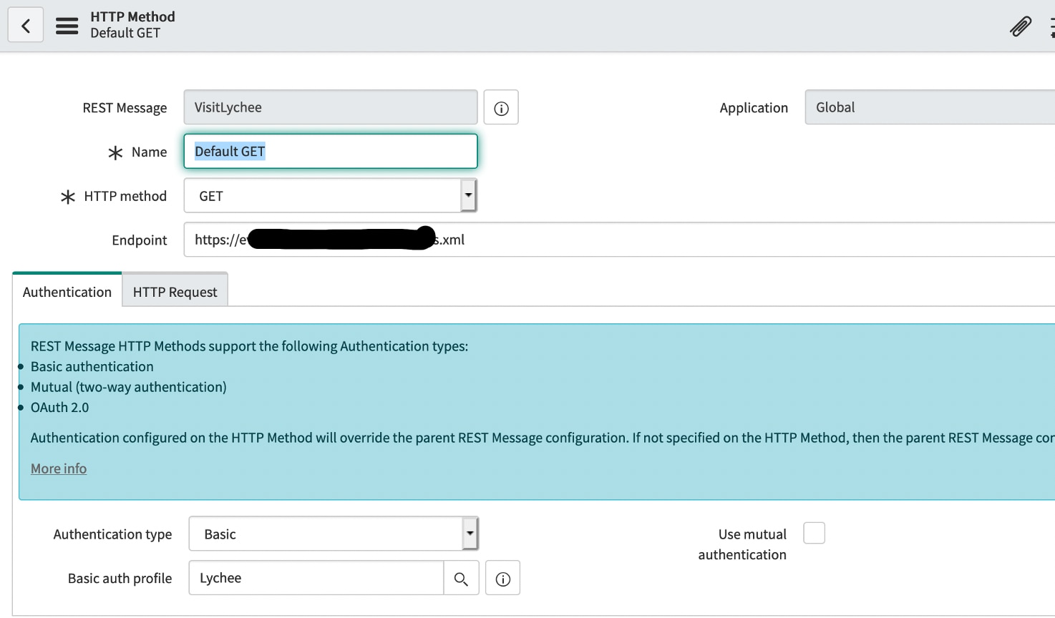This screenshot has width=1055, height=618.
Task: Click the paperclip attachments icon
Action: (x=1020, y=26)
